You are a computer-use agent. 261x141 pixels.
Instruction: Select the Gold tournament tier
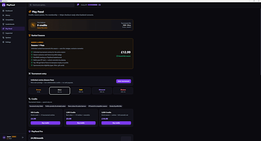click(81, 91)
